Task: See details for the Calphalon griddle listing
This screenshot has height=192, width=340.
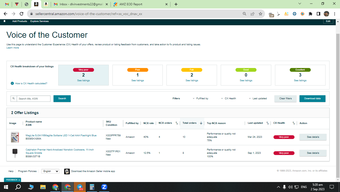Action: [x=313, y=153]
